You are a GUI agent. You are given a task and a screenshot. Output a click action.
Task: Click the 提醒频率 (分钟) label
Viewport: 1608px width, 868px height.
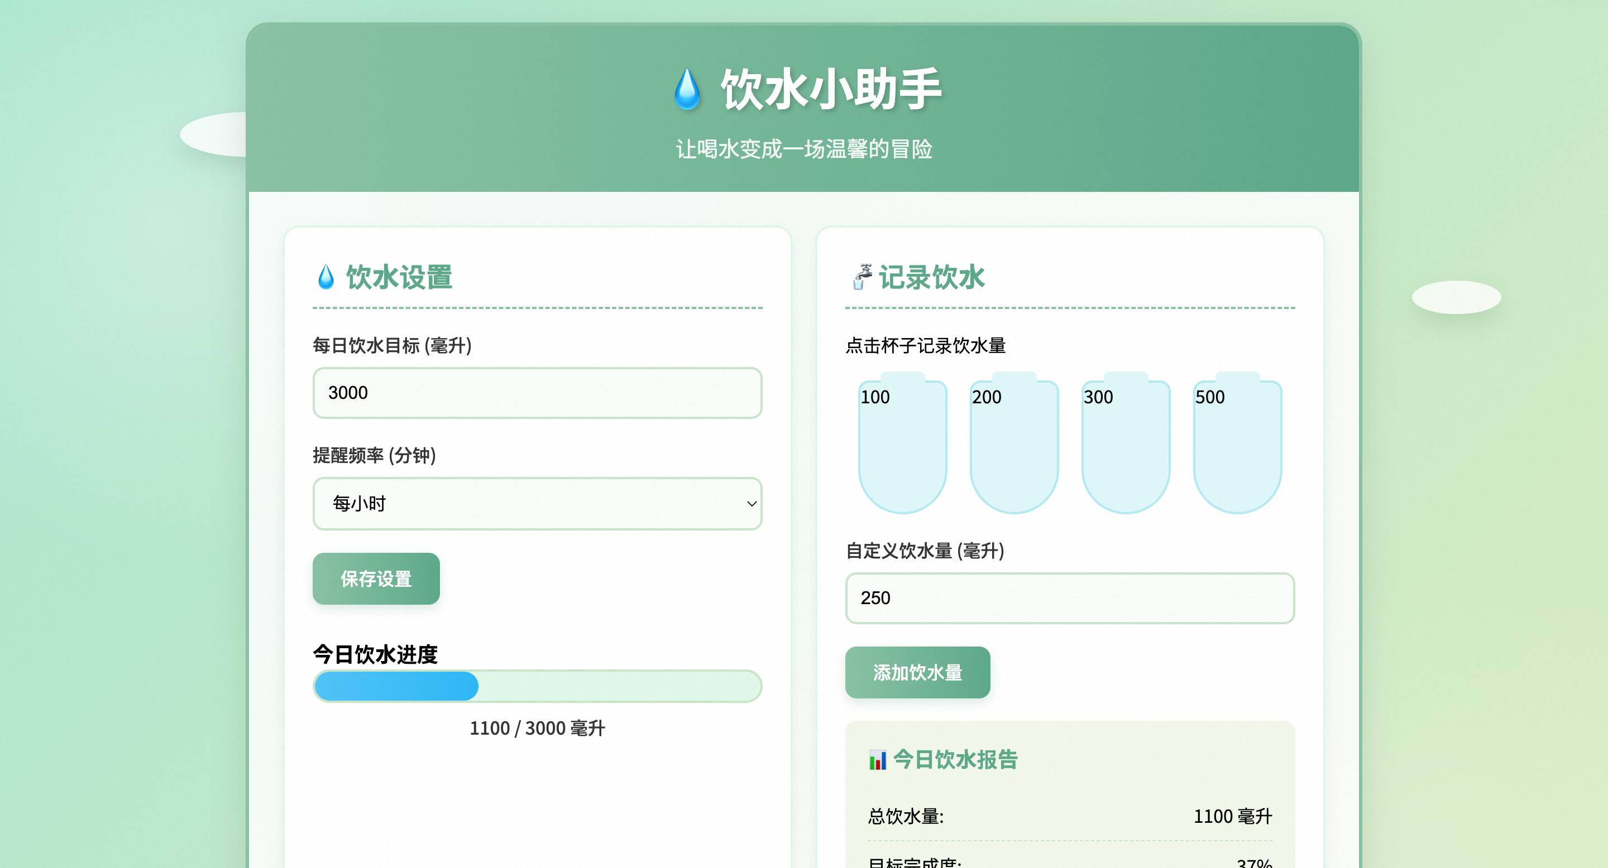(x=375, y=455)
